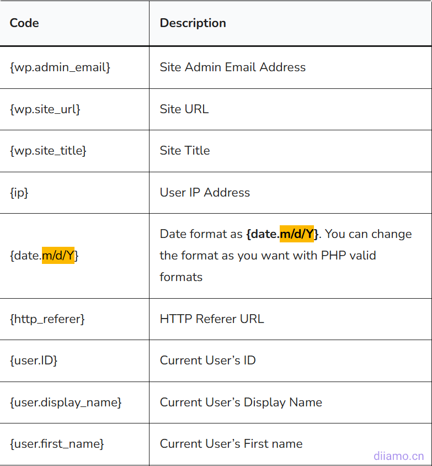Click the User IP Address description
The height and width of the screenshot is (466, 432).
coord(205,193)
